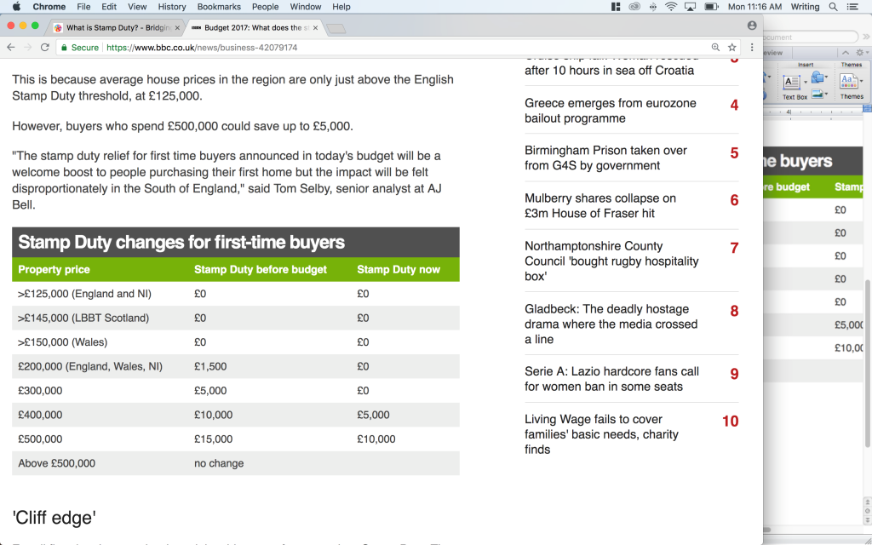Collapse the ribbon with the chevron
The image size is (872, 545).
pos(846,53)
